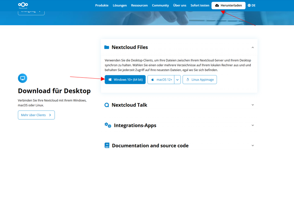Click the globe language icon

[x=249, y=6]
